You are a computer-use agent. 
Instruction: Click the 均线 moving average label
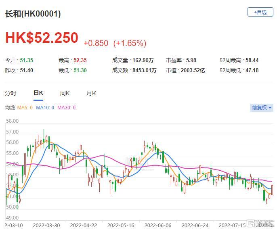pyautogui.click(x=10, y=107)
